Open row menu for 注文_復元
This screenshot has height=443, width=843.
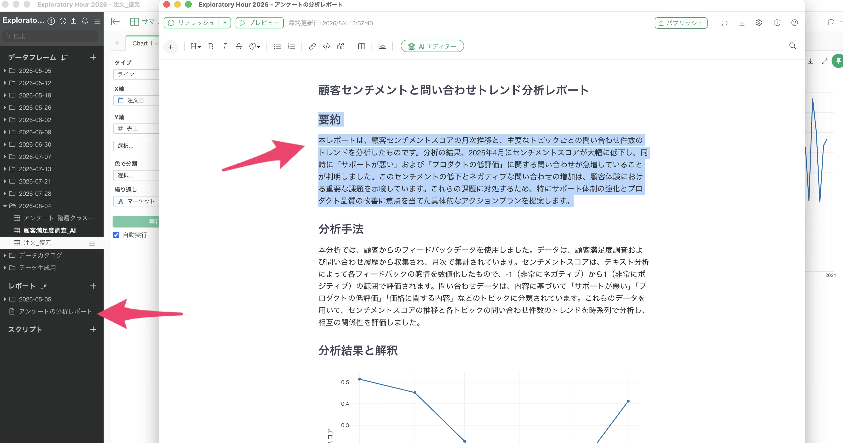(x=92, y=243)
